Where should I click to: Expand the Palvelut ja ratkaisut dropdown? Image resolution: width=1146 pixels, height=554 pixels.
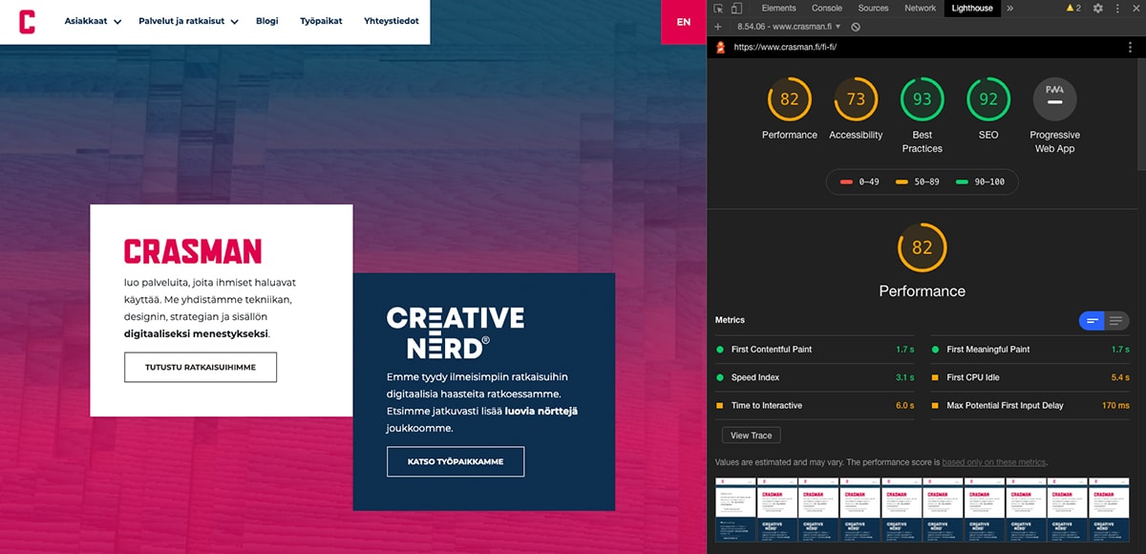point(188,21)
